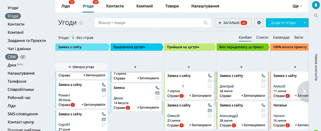Select Заявка з сайту stage header
321x131 pixels.
(83, 47)
